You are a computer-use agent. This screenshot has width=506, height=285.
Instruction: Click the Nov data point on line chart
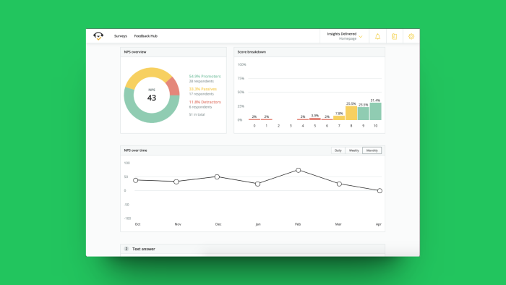click(x=176, y=182)
